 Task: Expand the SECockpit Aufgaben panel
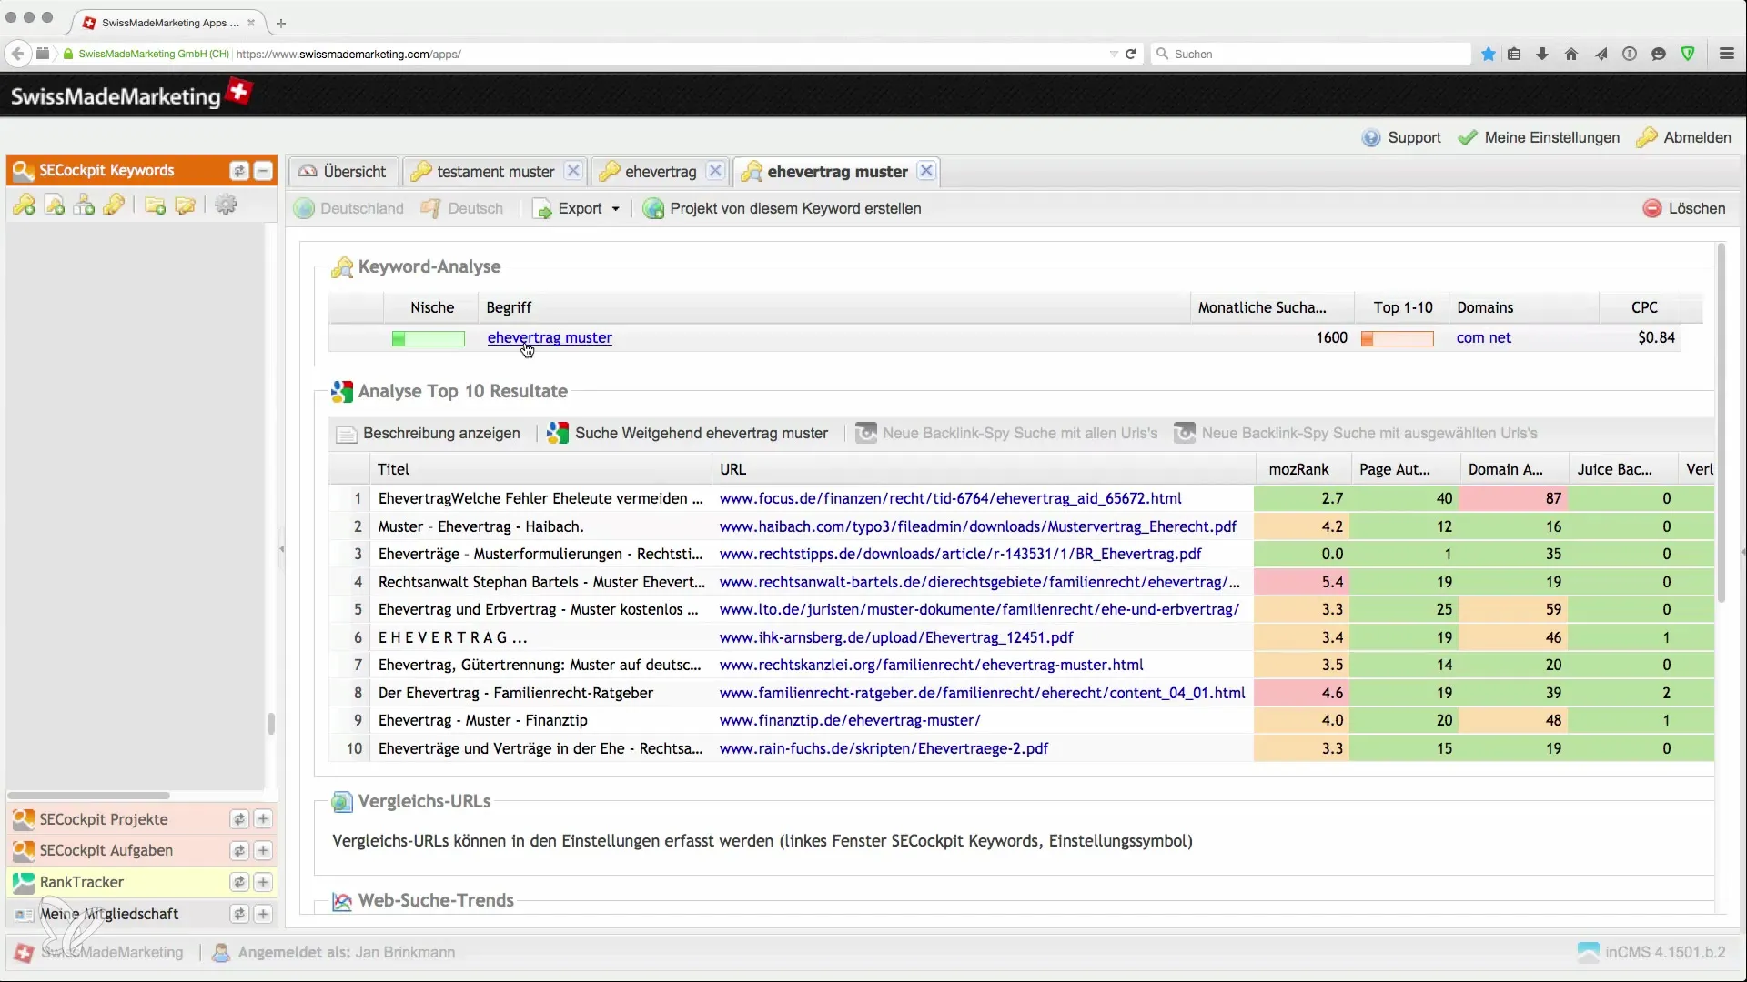click(263, 850)
